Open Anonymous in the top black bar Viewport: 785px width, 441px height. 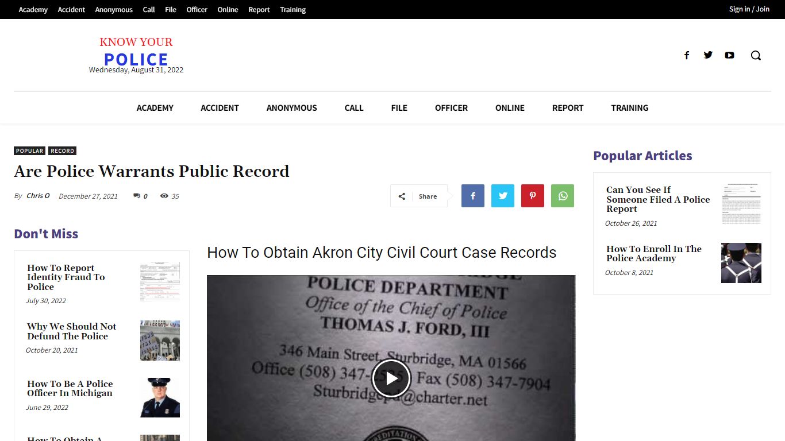coord(114,10)
